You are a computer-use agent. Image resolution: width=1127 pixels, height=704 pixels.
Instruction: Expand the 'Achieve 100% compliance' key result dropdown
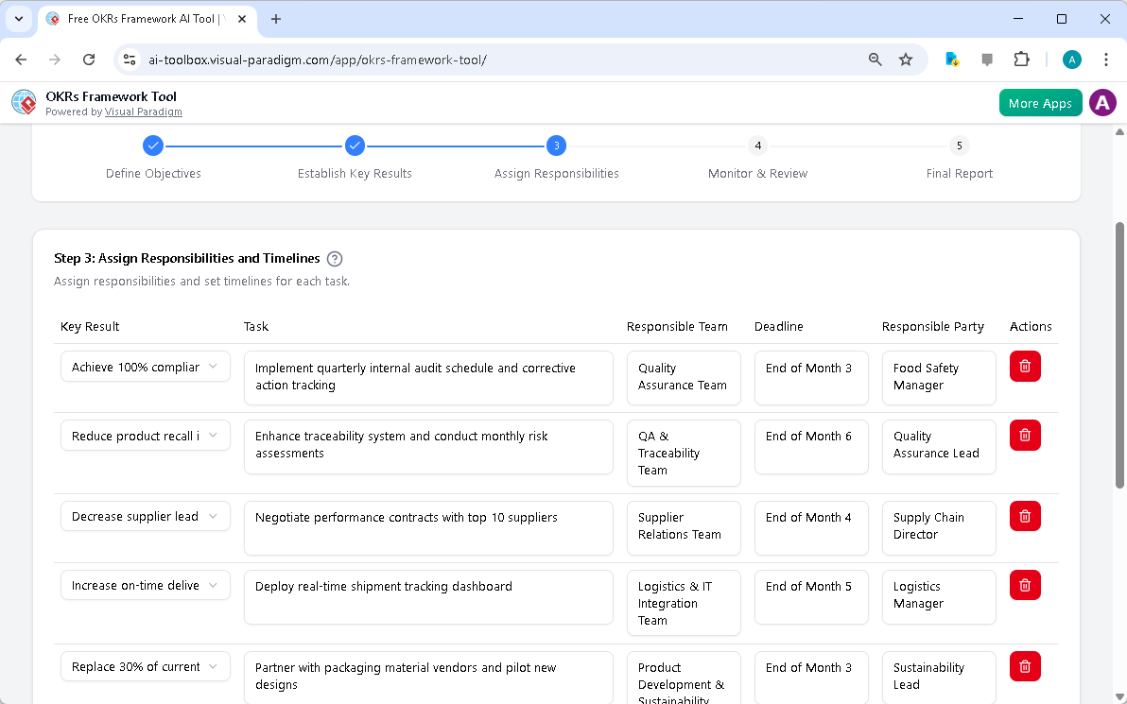(145, 367)
